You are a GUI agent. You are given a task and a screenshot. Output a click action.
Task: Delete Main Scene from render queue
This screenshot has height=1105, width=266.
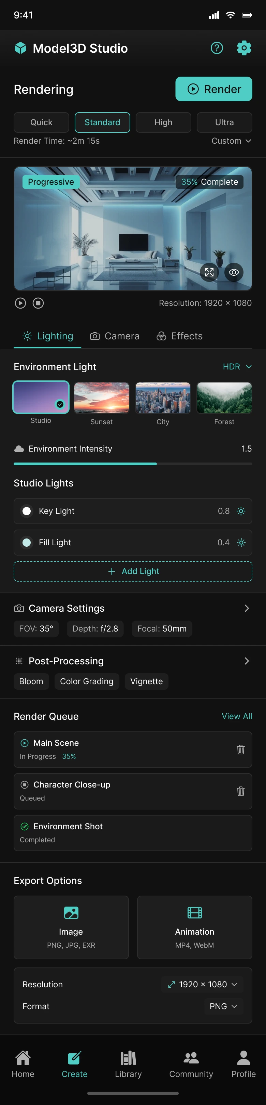(241, 750)
